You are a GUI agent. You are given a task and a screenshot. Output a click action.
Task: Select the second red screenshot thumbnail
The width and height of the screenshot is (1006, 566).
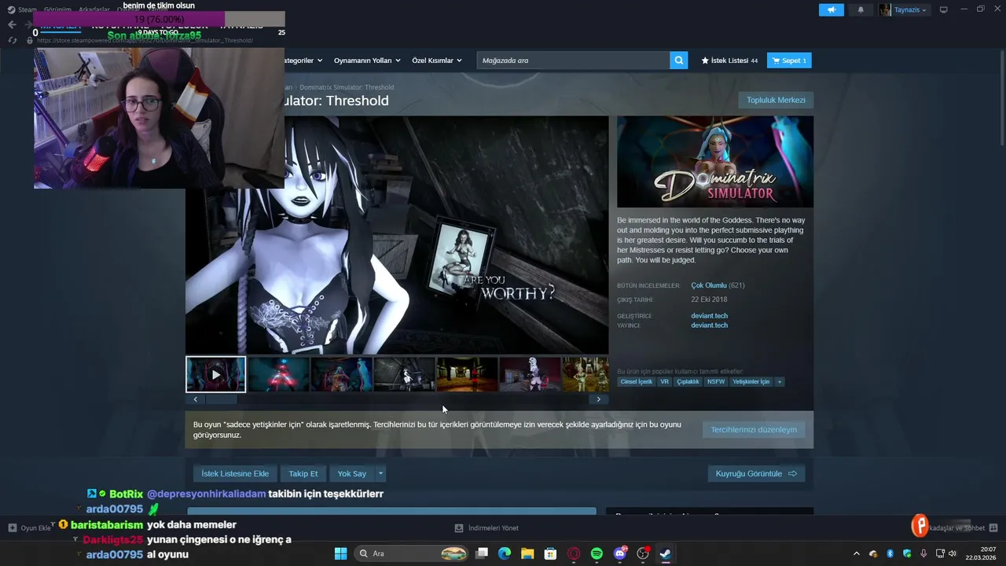[279, 375]
